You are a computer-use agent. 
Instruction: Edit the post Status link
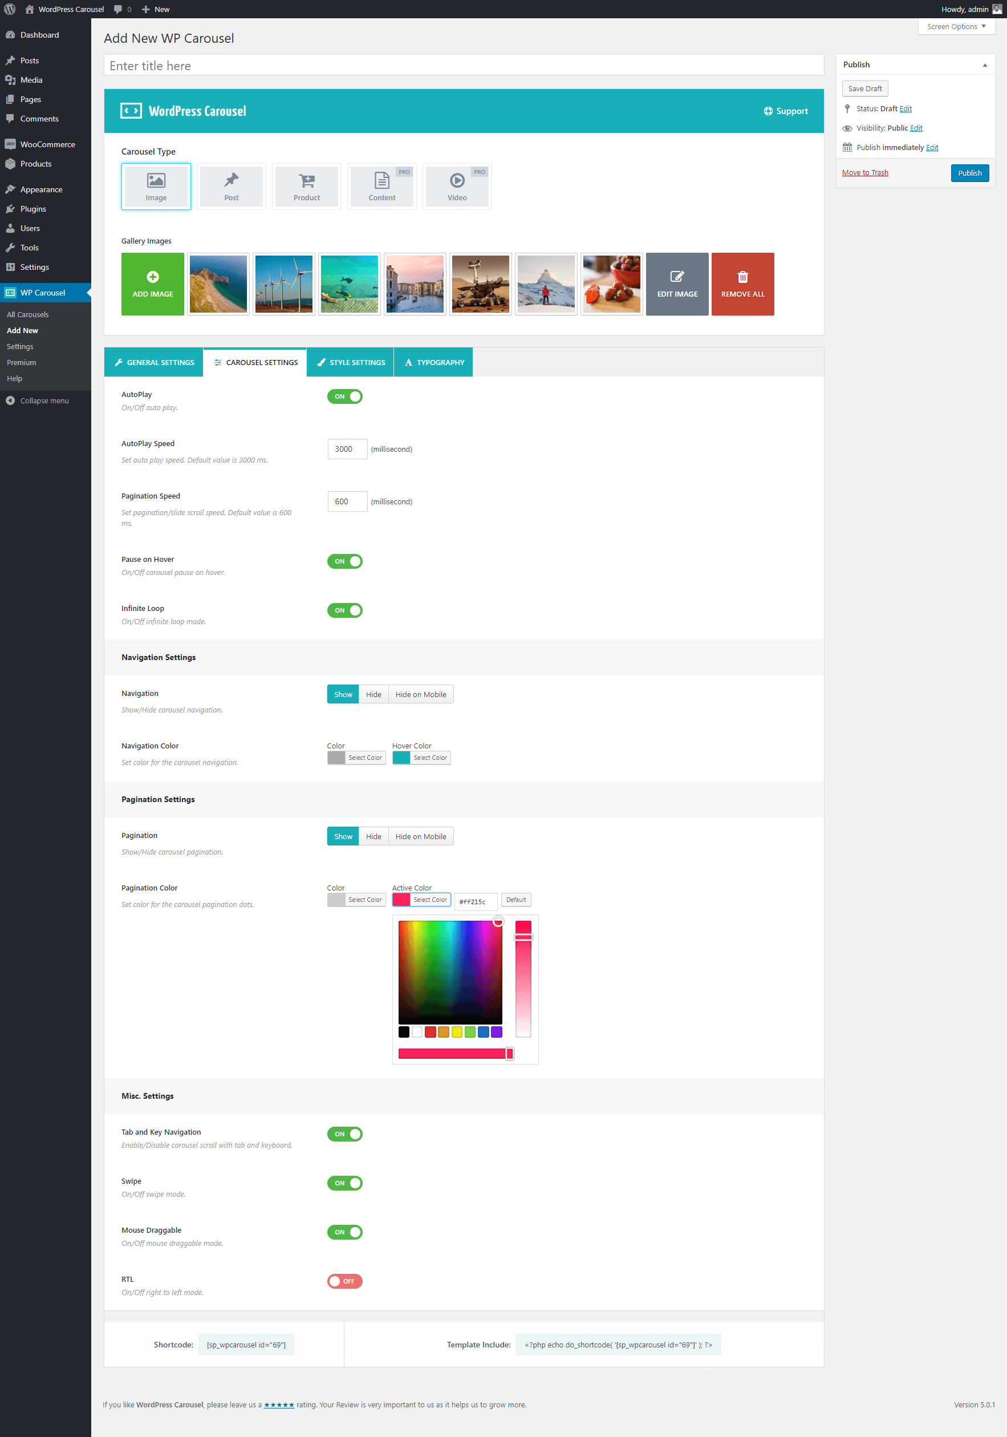point(906,109)
